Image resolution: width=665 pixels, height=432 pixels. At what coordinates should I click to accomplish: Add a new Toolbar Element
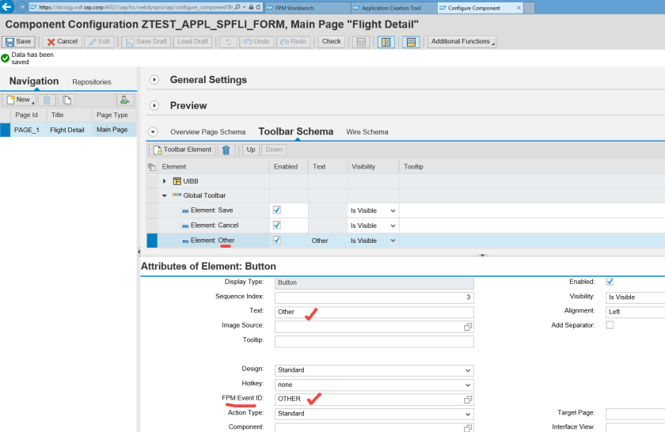[182, 150]
